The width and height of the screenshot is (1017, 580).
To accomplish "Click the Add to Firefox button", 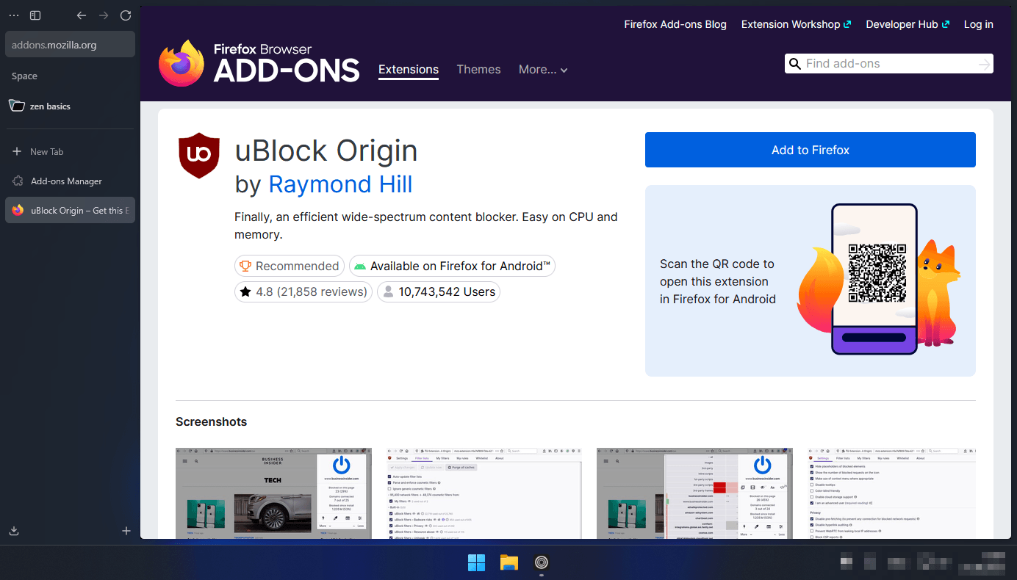I will coord(811,150).
